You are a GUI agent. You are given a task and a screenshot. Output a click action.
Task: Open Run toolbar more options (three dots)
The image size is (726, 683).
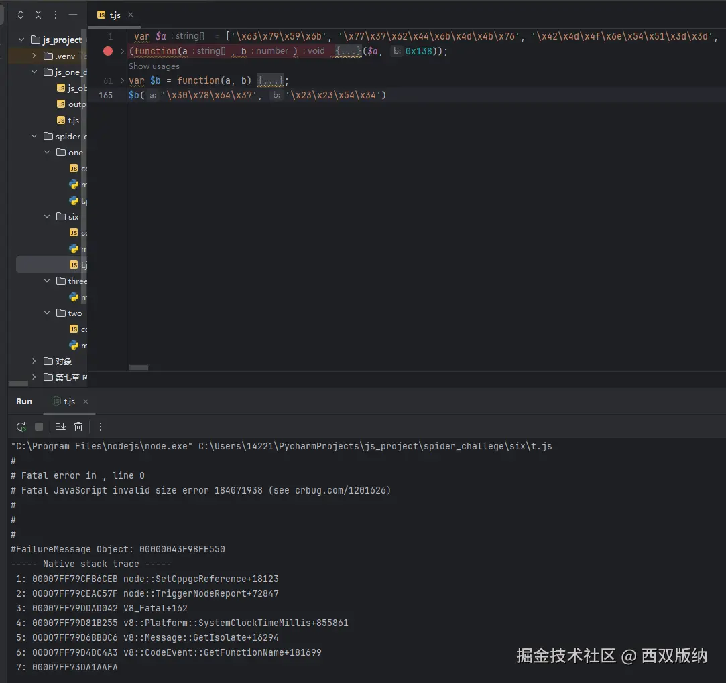101,427
